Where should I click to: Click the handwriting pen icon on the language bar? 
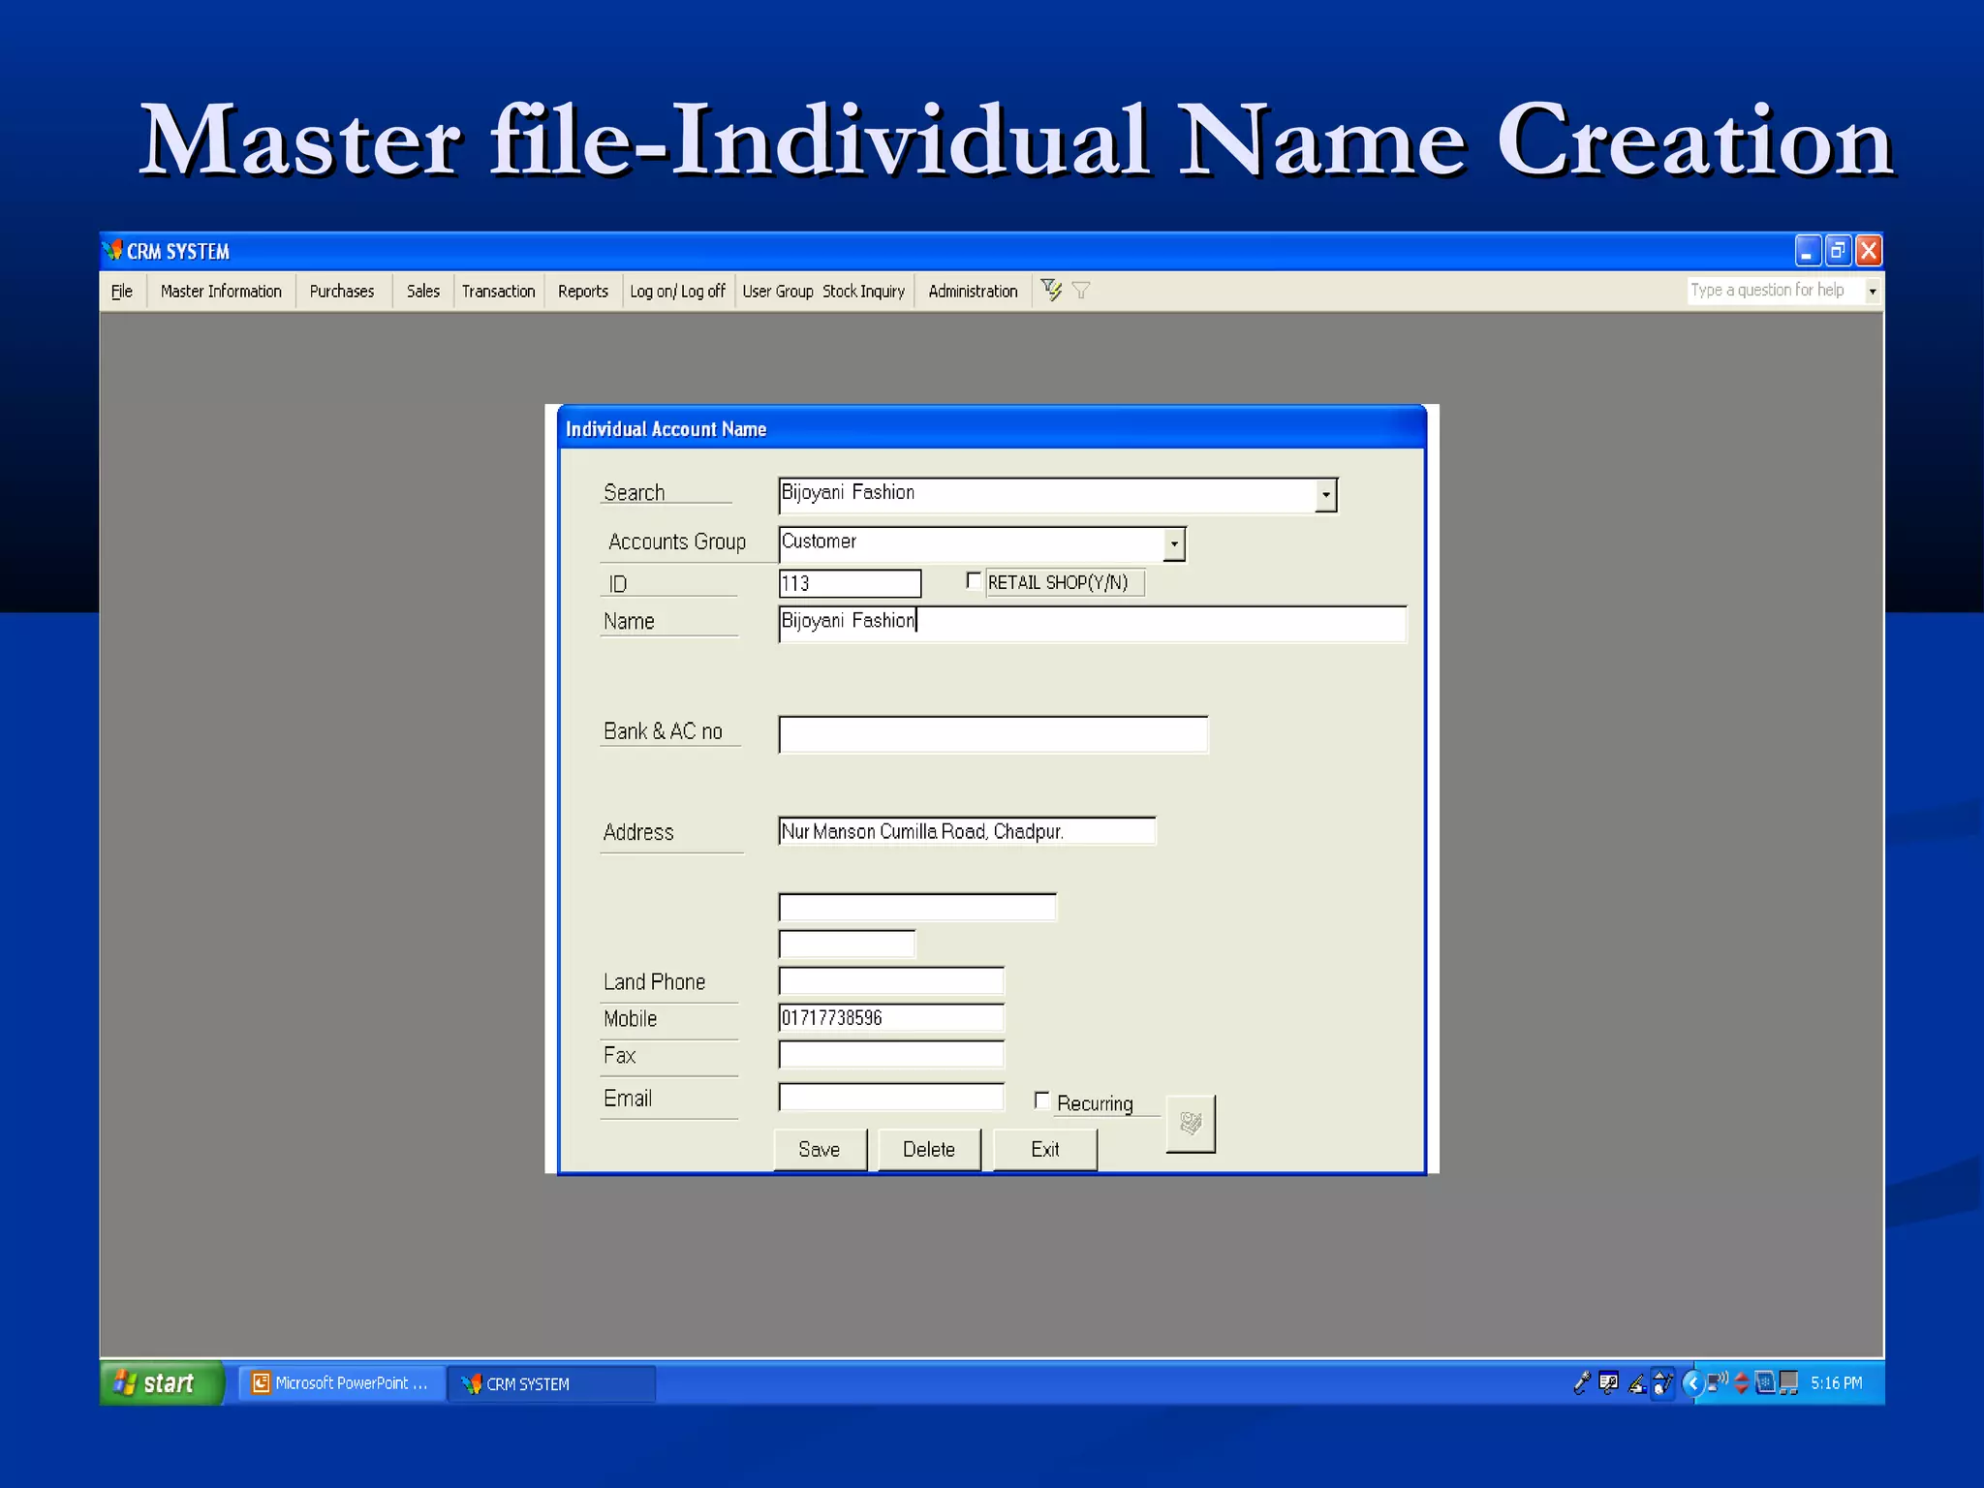click(x=1637, y=1382)
